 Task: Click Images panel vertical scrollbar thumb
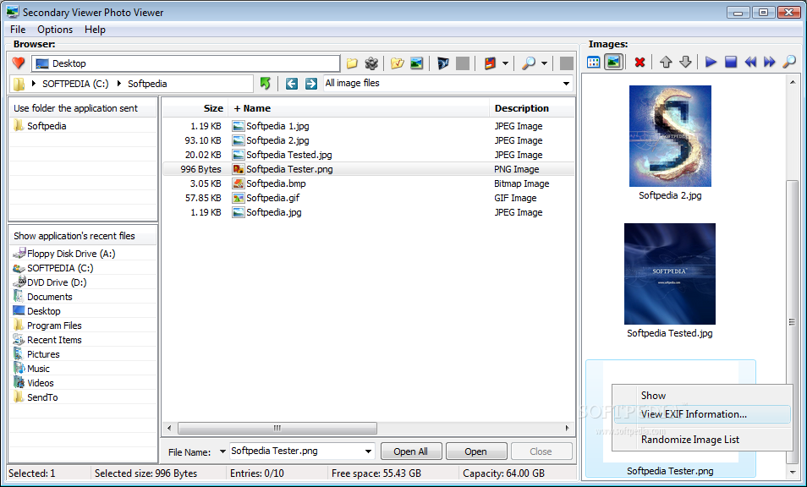click(x=793, y=322)
